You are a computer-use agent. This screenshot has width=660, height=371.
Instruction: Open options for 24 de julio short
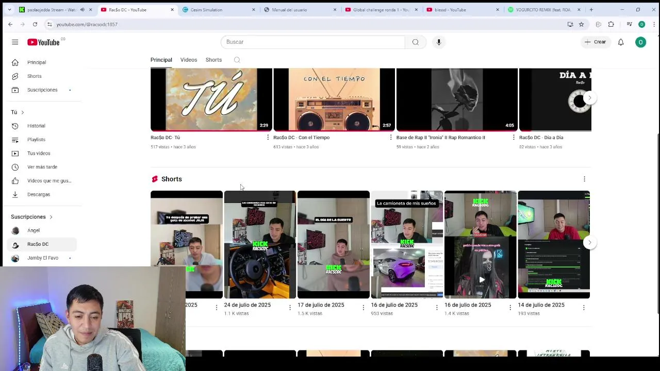tap(290, 307)
